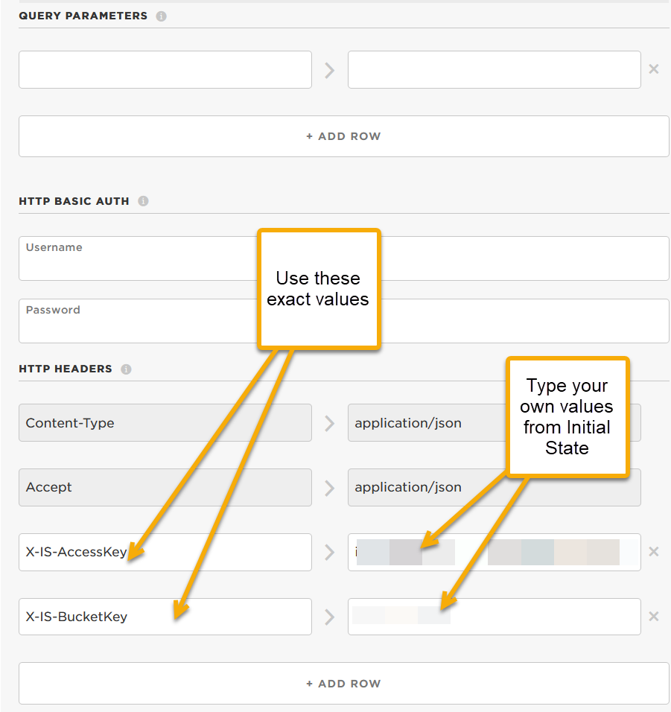This screenshot has height=712, width=671.
Task: Focus the query parameter value field
Action: [x=494, y=70]
